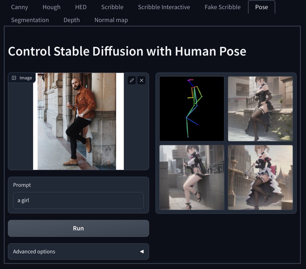Click the active Pose tab
Viewport: 306px width, 269px height.
[261, 7]
